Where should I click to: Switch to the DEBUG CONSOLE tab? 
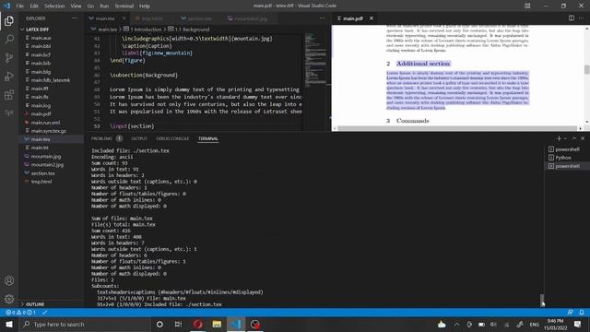172,138
